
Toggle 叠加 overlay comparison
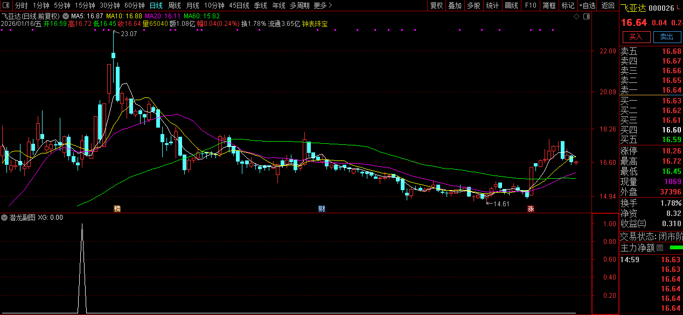455,5
